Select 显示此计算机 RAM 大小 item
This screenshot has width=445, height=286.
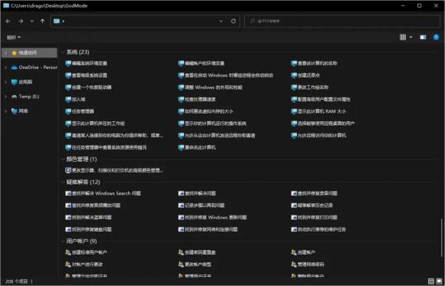(x=318, y=111)
